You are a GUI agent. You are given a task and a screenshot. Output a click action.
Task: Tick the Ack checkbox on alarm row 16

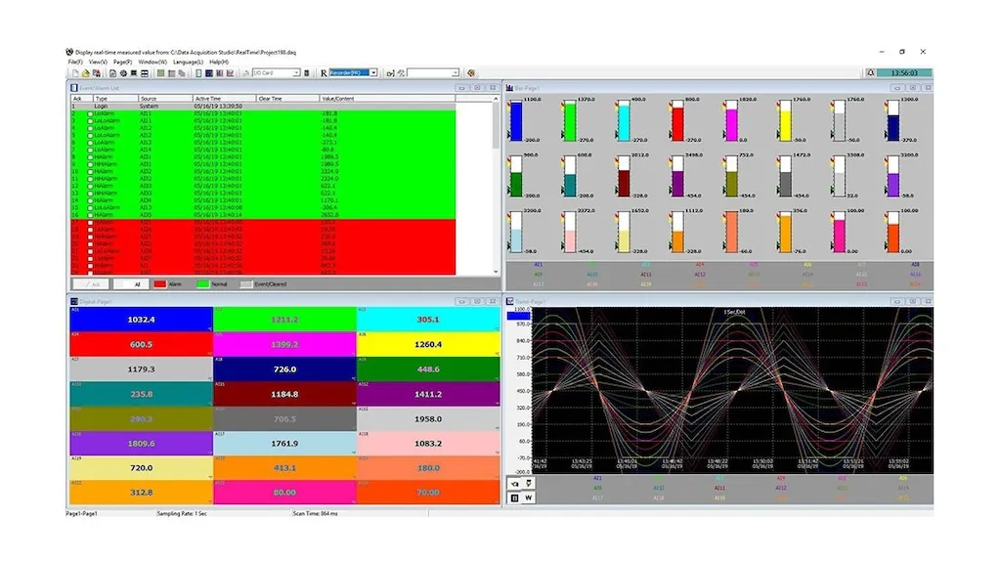tap(90, 215)
